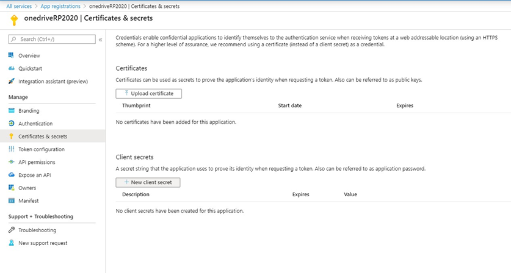Viewport: 511px width, 273px height.
Task: Open Certificates & secrets menu item
Action: click(x=43, y=136)
